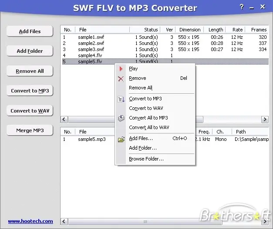Select sample2.swf in the file list
Viewport: 273px width, 229px height.
point(91,43)
